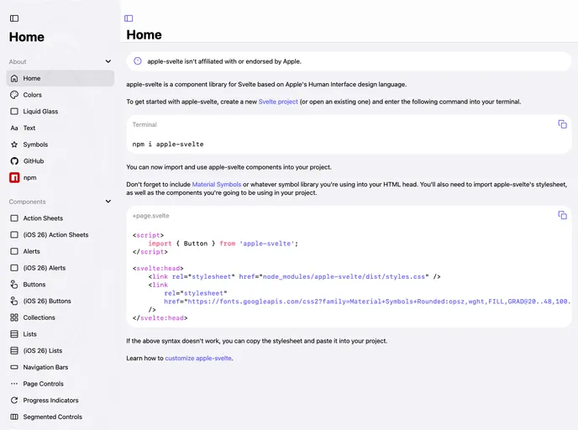Click the Alerts icon

[14, 251]
